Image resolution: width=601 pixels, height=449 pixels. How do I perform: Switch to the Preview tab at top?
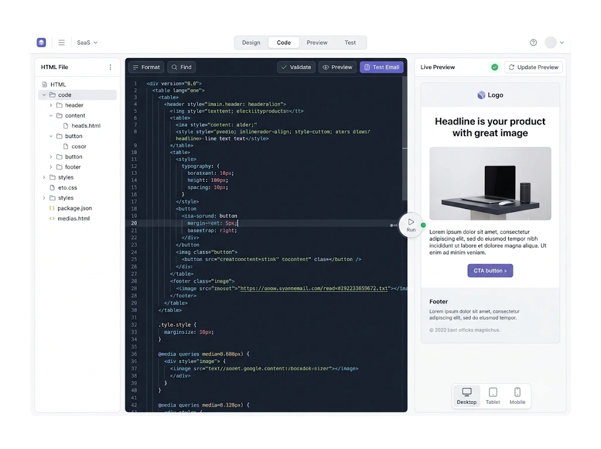[x=317, y=43]
